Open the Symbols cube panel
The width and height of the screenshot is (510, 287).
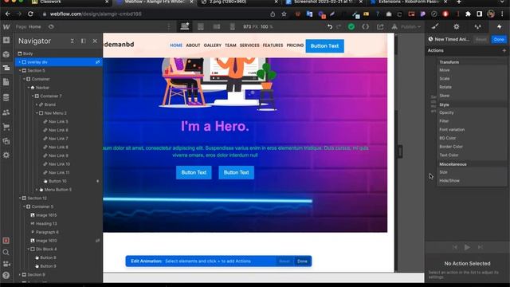pyautogui.click(x=6, y=54)
